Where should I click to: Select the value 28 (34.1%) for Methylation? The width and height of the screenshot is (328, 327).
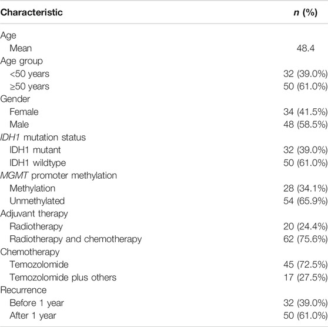(306, 188)
